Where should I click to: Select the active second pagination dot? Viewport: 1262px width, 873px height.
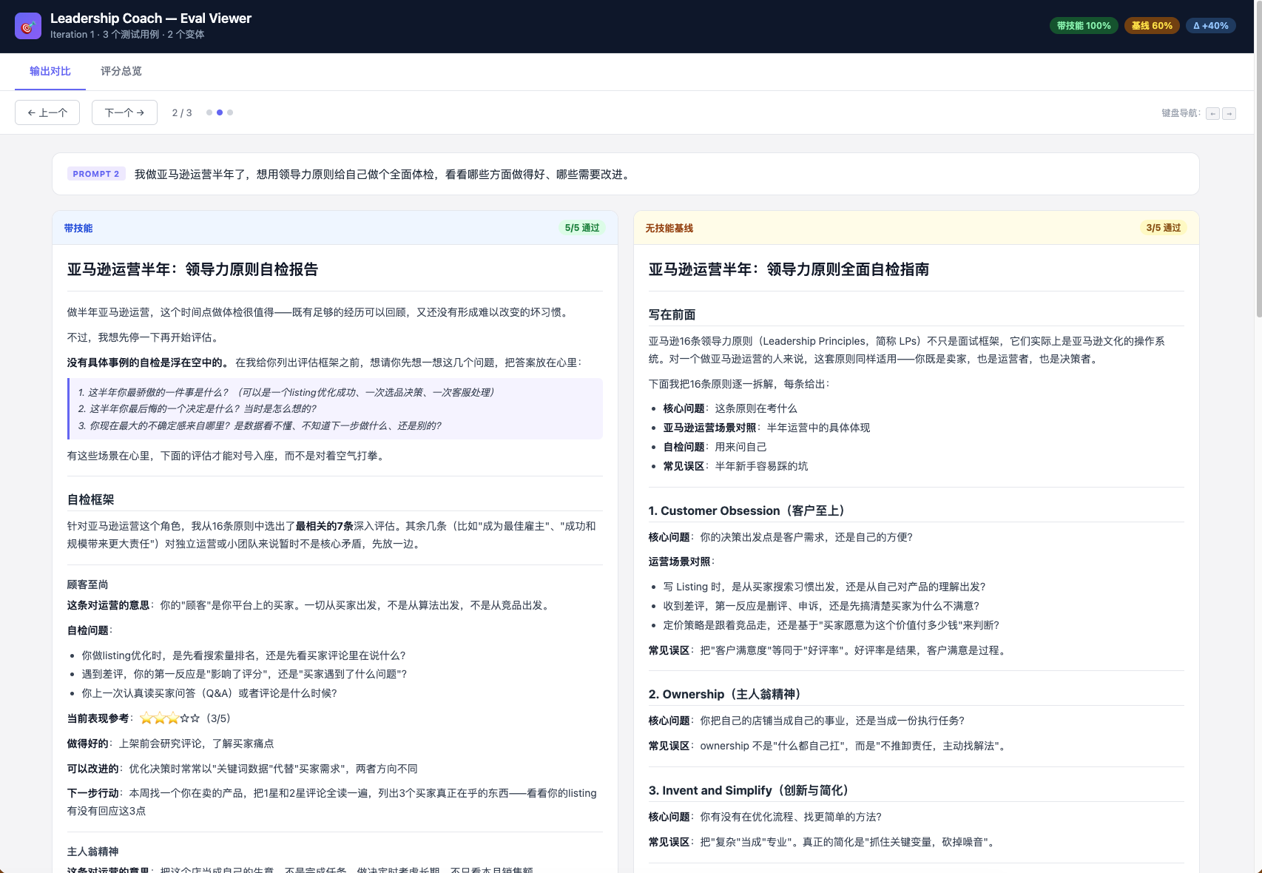[x=220, y=112]
